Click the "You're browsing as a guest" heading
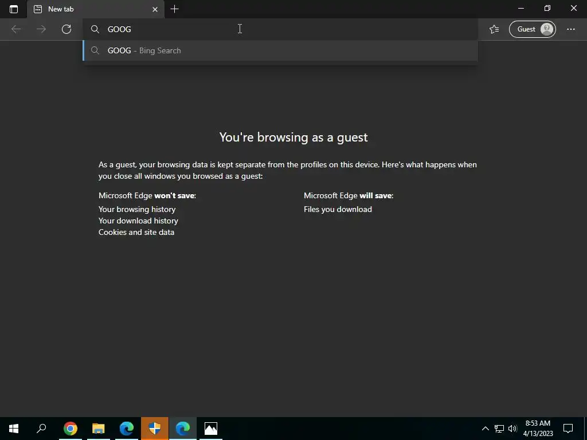 coord(293,137)
